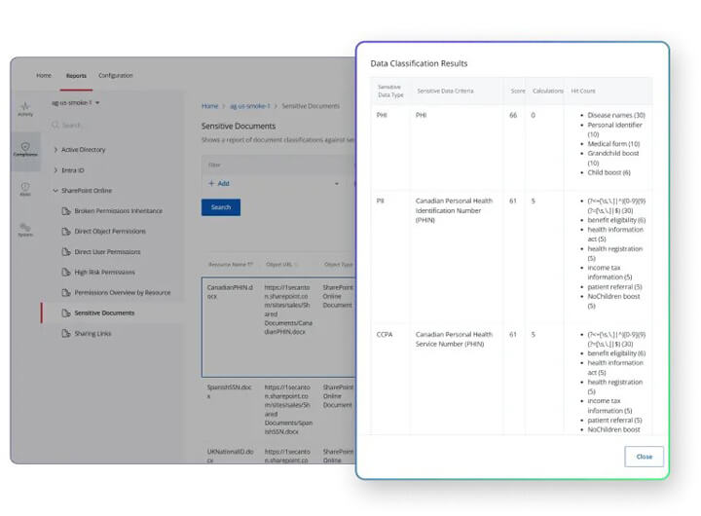The image size is (701, 516).
Task: Switch to the Home tab
Action: pyautogui.click(x=44, y=75)
